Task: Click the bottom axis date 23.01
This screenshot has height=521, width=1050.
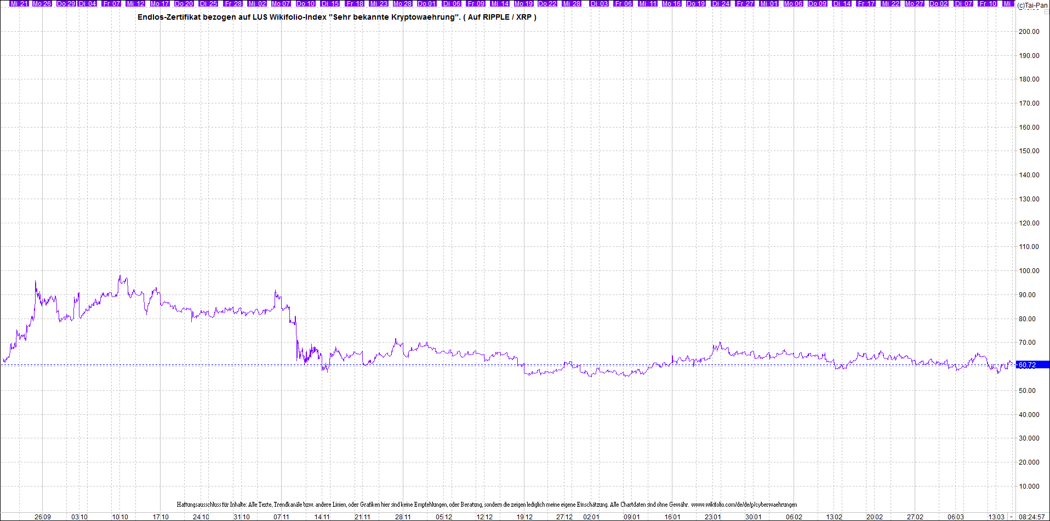Action: 713,517
